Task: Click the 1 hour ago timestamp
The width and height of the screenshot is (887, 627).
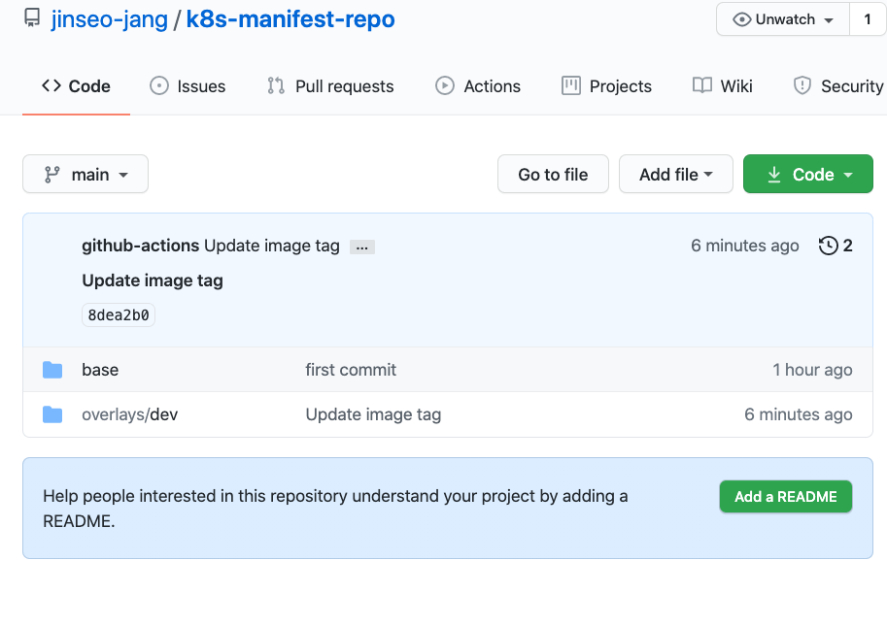Action: [x=812, y=370]
